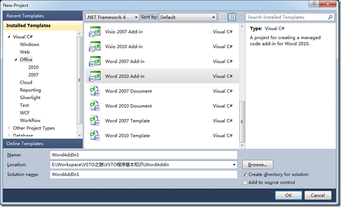Click the template list scrollbar thumb
This screenshot has height=207, width=341.
242,121
